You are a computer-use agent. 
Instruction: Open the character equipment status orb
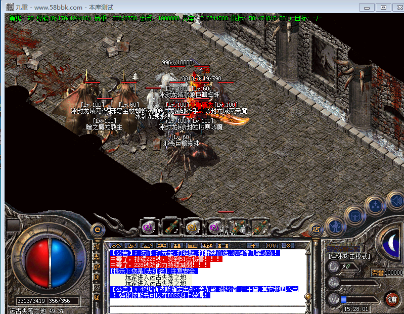pyautogui.click(x=335, y=227)
